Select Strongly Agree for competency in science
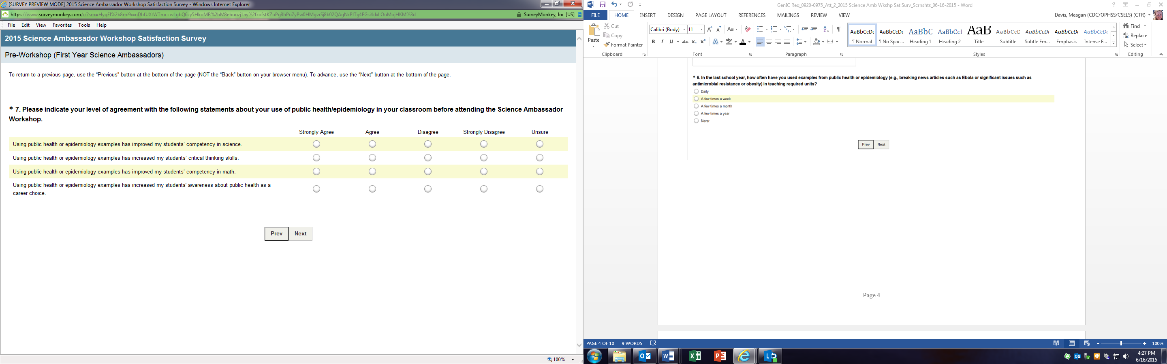 tap(316, 144)
